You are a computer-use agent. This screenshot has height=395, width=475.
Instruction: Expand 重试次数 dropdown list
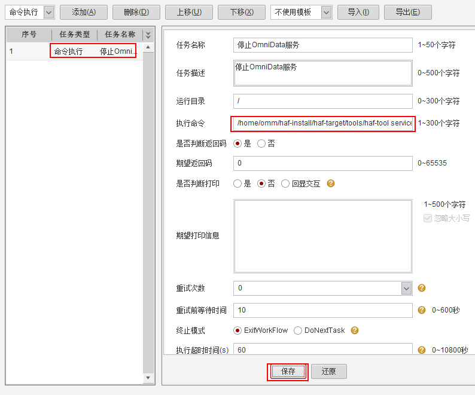click(406, 288)
